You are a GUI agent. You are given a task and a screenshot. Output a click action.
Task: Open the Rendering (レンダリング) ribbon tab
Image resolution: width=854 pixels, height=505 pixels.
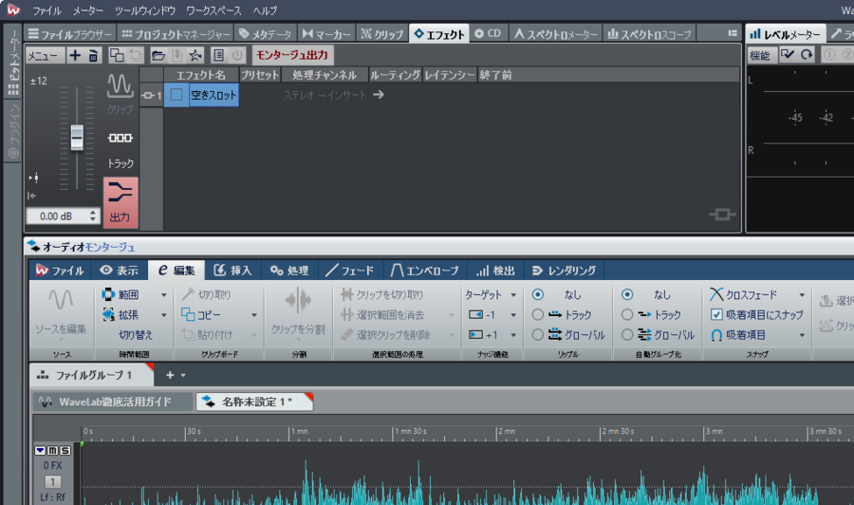564,271
